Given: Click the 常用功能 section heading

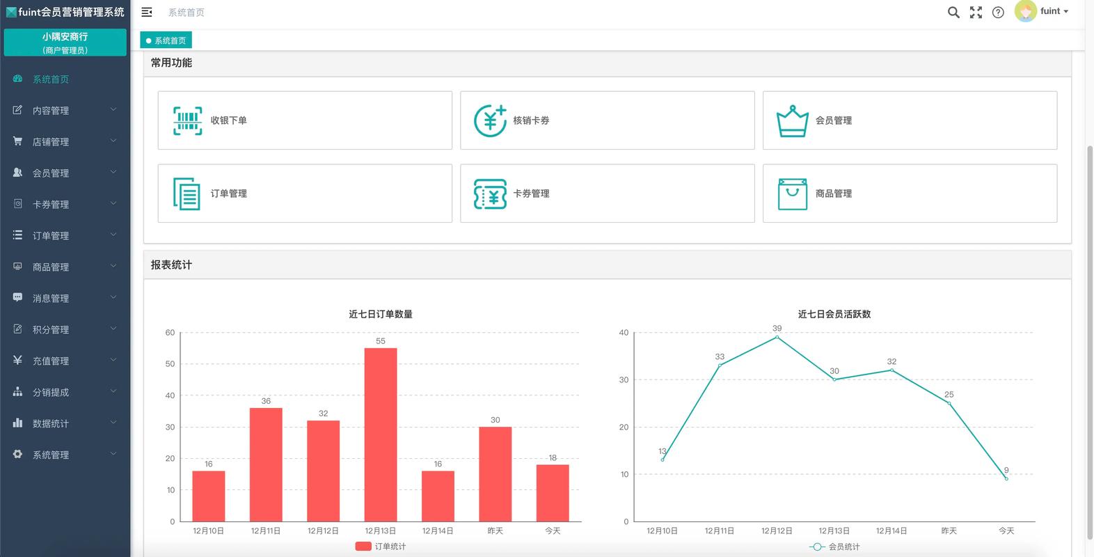Looking at the screenshot, I should coord(171,63).
